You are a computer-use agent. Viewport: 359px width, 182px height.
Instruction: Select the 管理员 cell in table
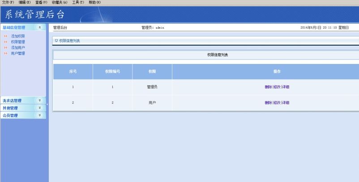pyautogui.click(x=152, y=87)
